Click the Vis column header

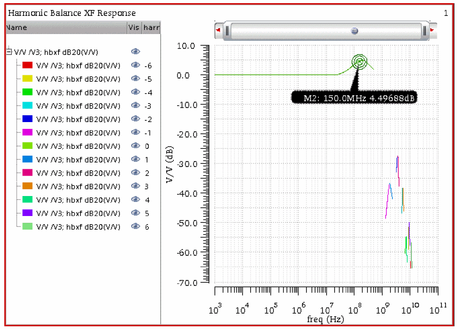[135, 28]
